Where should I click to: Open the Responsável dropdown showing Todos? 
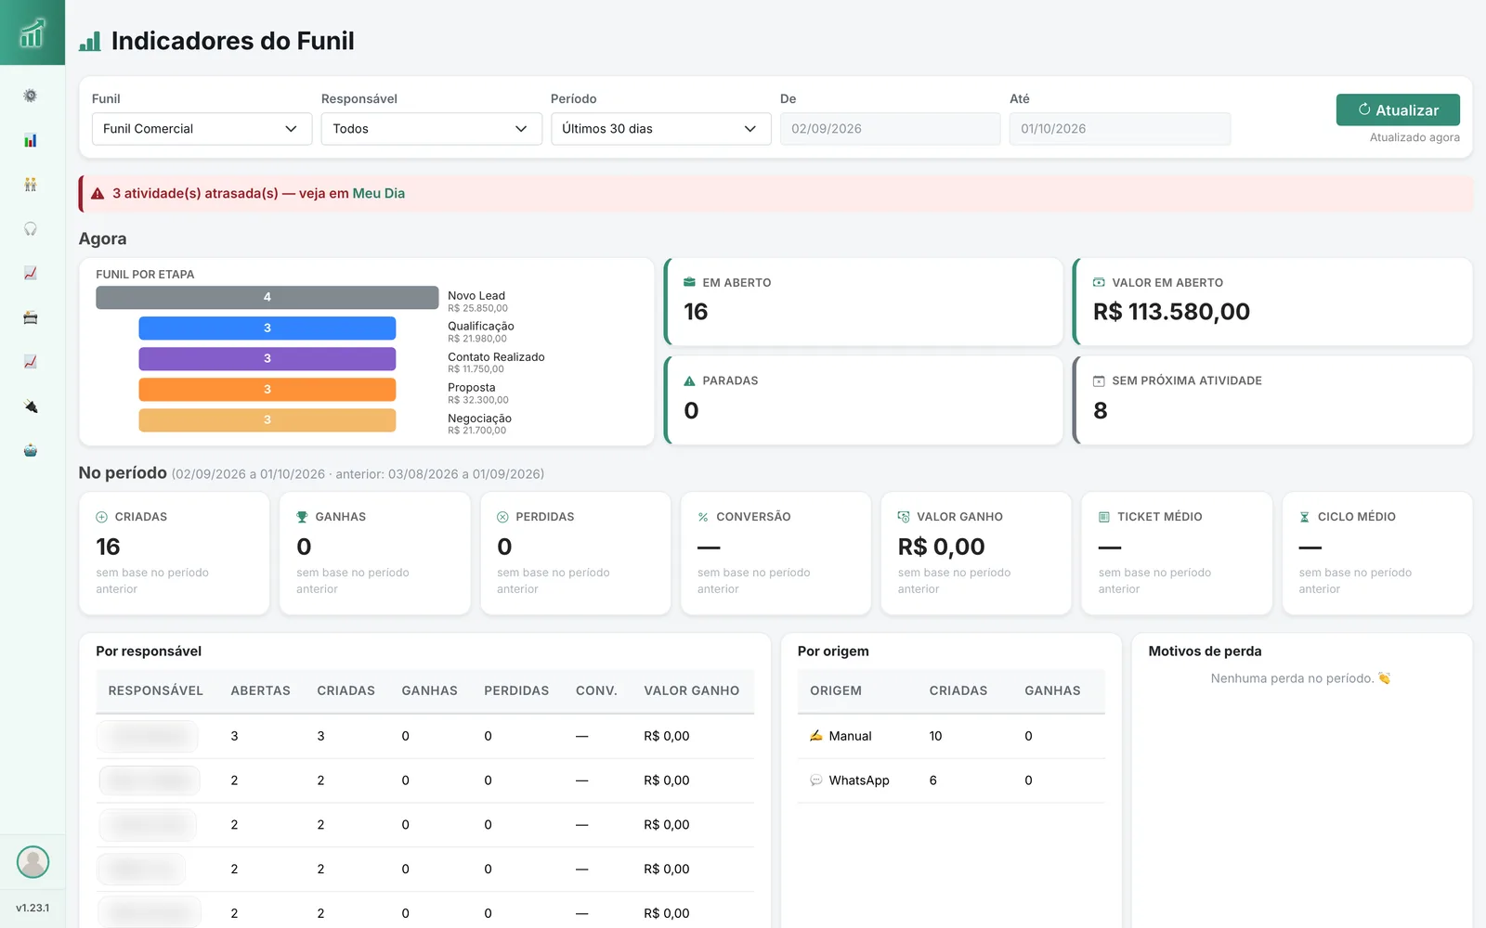(x=431, y=129)
